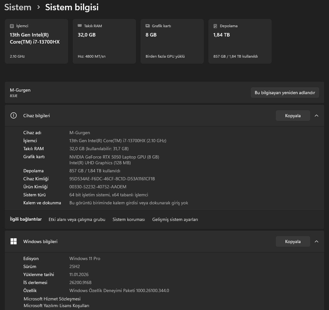
Task: Click the disk icon in Depolama card
Action: [215, 26]
